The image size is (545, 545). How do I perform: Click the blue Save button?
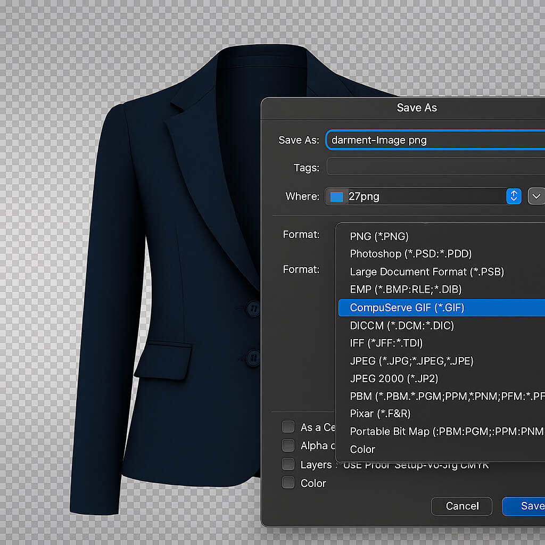(x=524, y=506)
